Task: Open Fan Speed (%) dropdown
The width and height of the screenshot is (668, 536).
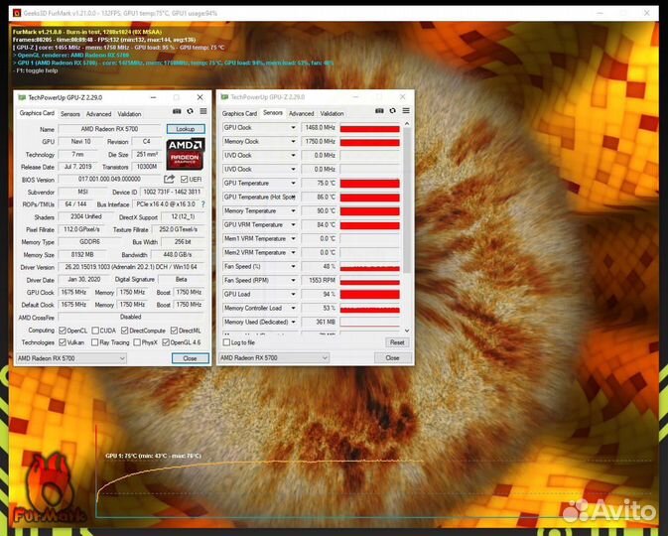Action: click(x=293, y=267)
